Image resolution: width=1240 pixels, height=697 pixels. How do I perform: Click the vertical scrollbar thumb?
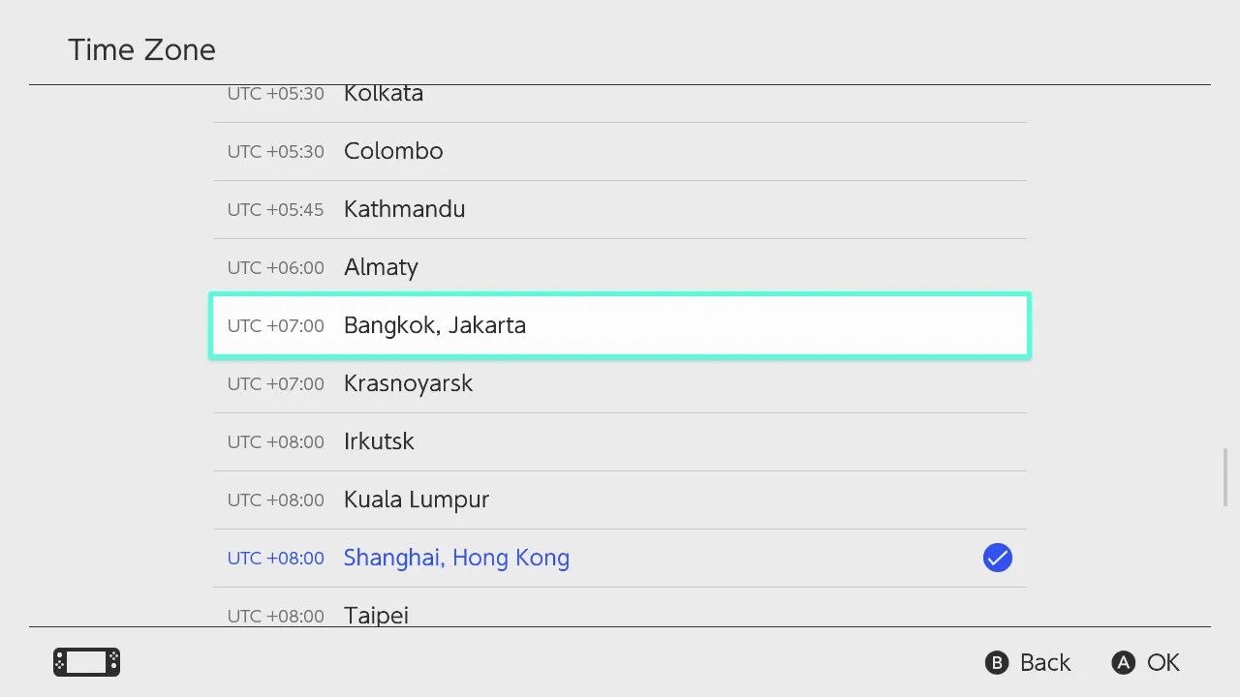click(1224, 477)
